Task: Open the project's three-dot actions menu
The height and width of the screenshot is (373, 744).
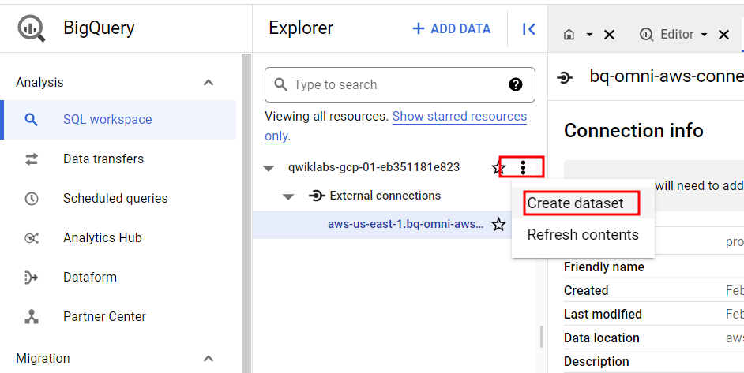Action: click(523, 167)
